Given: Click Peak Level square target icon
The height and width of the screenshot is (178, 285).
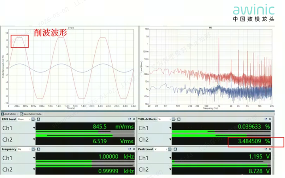Looking at the screenshot, I should (x=175, y=149).
